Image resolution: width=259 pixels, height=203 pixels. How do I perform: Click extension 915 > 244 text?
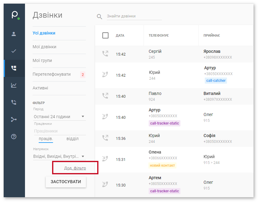point(211,163)
